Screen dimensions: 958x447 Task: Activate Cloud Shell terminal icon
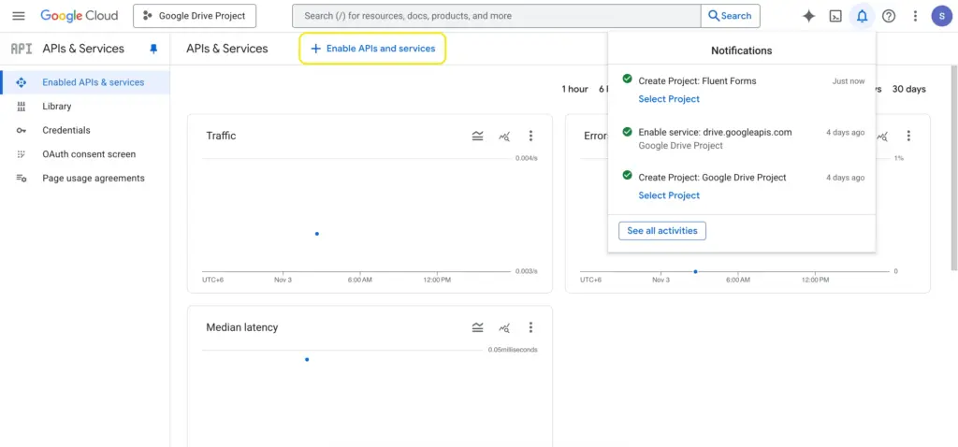pyautogui.click(x=835, y=16)
